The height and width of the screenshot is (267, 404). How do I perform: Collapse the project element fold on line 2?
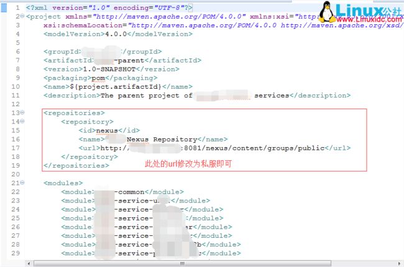(x=22, y=16)
